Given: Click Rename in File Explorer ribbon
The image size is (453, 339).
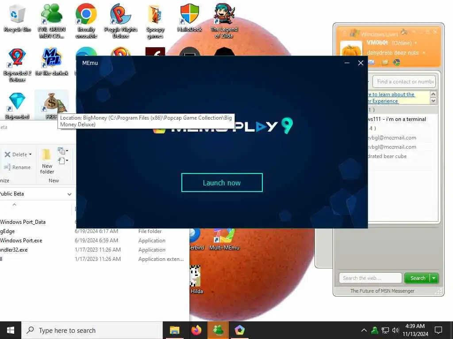Looking at the screenshot, I should click(17, 167).
